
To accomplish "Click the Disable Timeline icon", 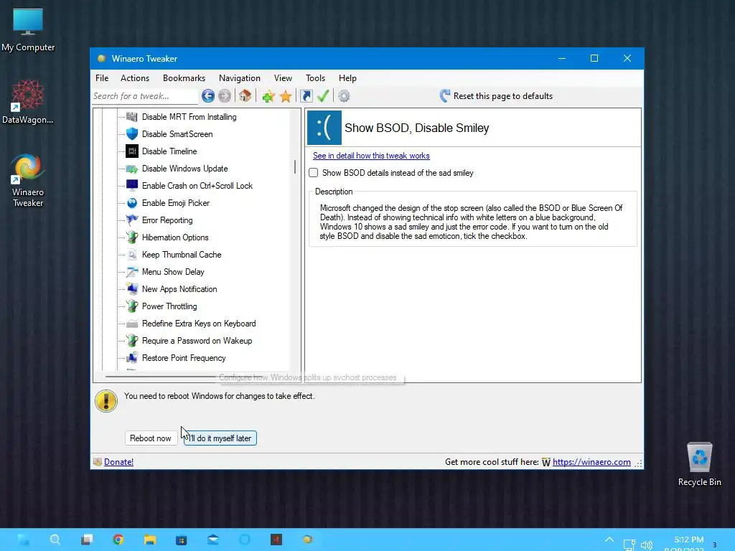I will [x=132, y=151].
